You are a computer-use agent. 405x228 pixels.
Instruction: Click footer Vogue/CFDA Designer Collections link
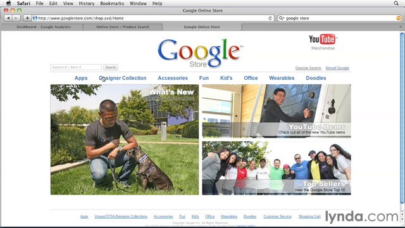pos(121,217)
